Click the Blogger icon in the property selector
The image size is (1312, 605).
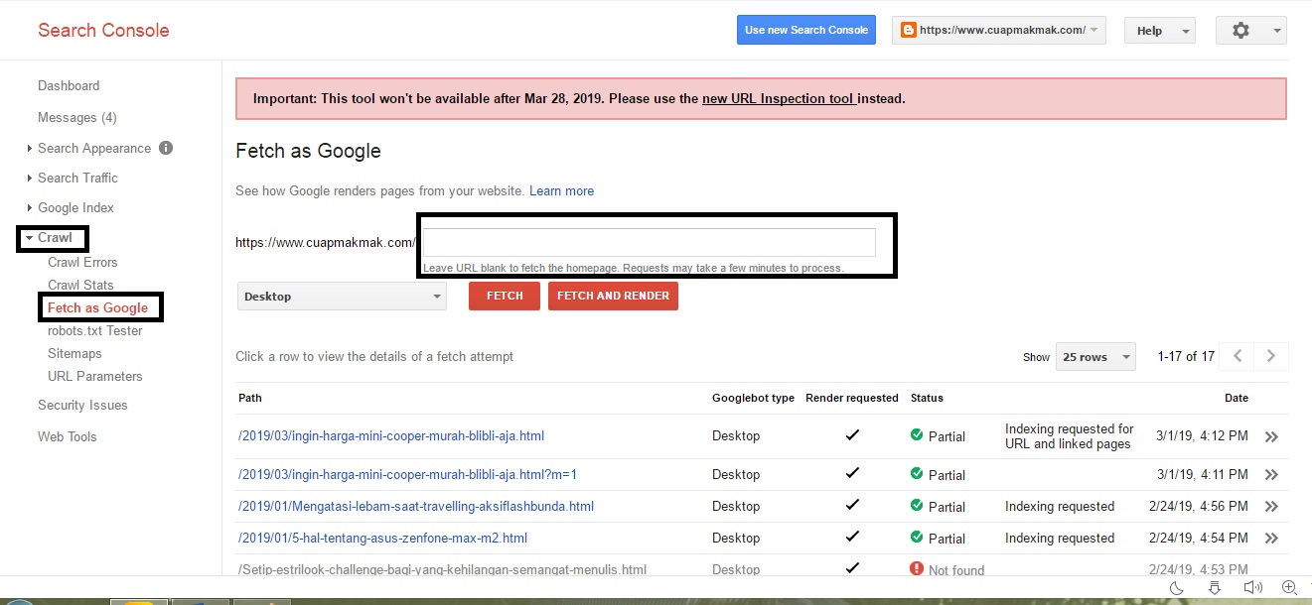(x=908, y=30)
